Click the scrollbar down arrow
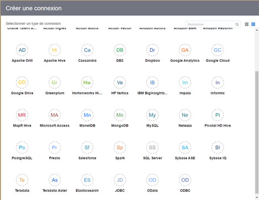 (x=257, y=197)
